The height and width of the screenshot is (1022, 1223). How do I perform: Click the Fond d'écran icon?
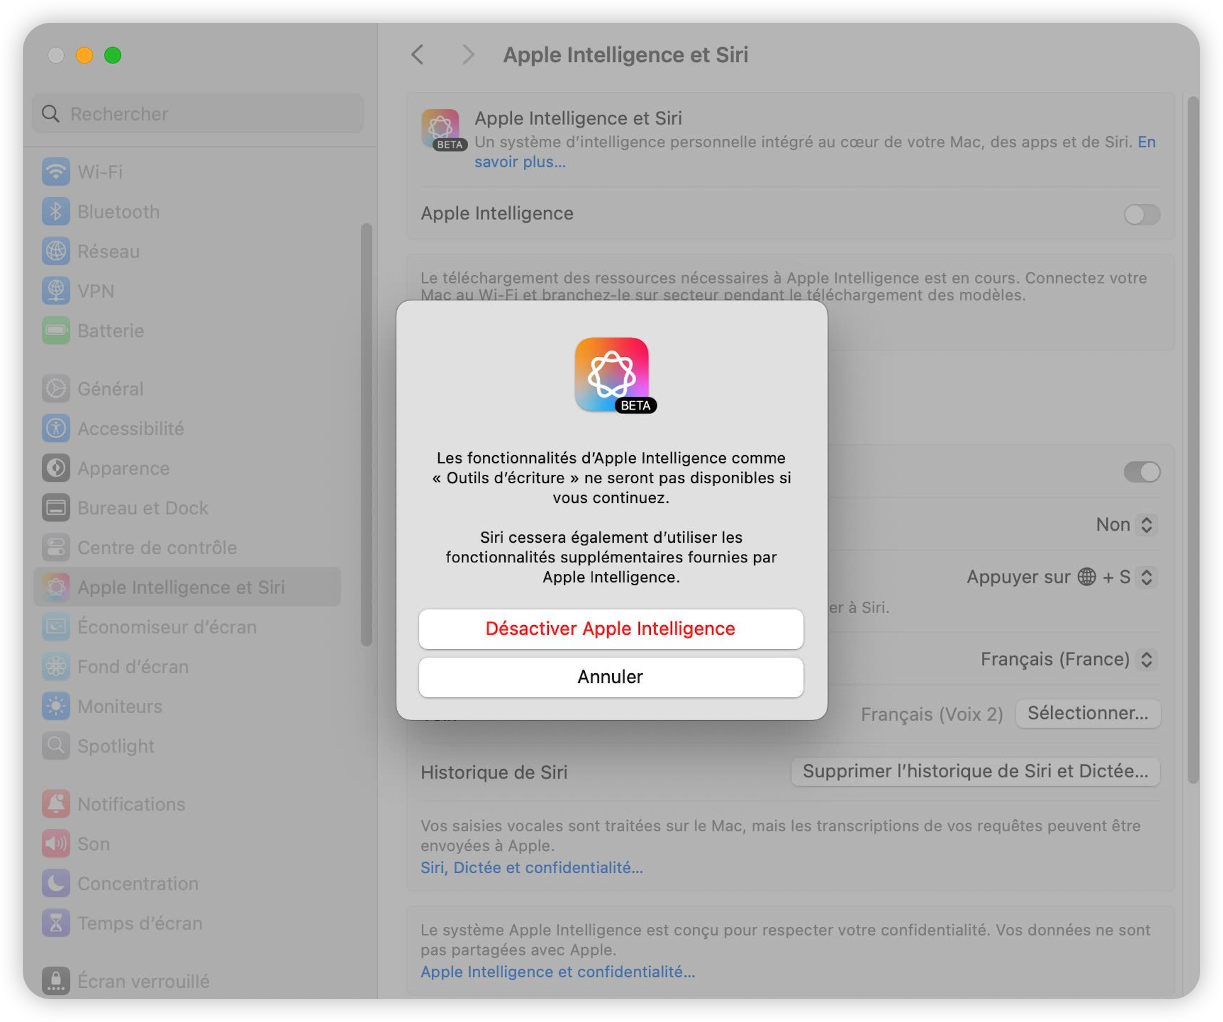pos(56,667)
